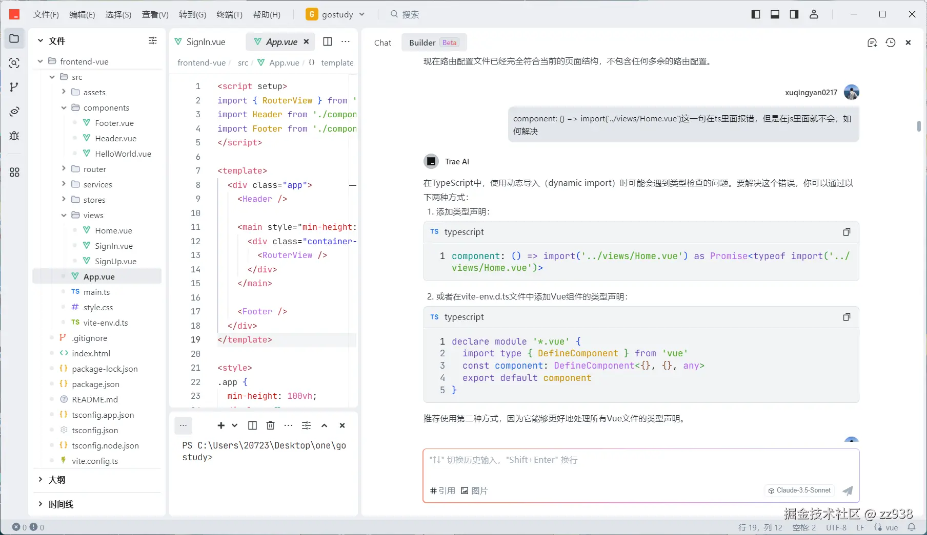The image size is (927, 535).
Task: Toggle the secondary sidebar layout
Action: (794, 14)
